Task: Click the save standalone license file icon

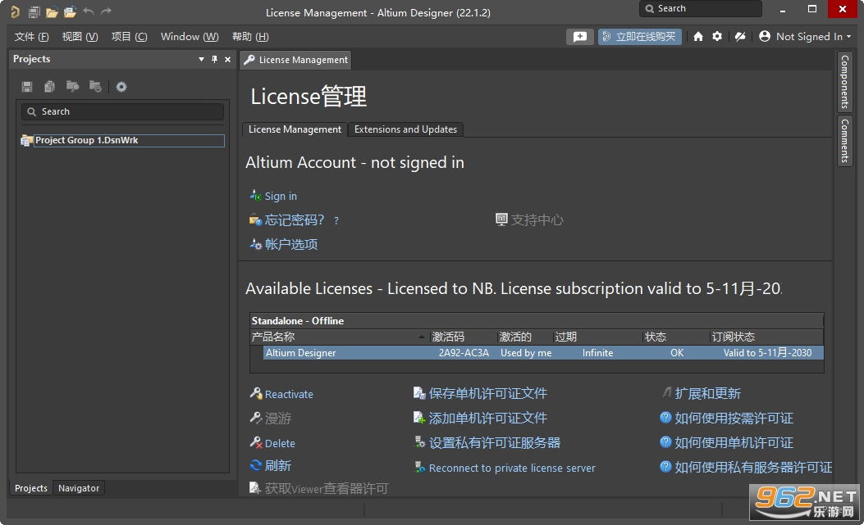Action: click(x=419, y=393)
